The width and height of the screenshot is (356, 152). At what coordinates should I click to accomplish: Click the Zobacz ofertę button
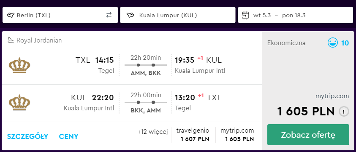pos(308,135)
